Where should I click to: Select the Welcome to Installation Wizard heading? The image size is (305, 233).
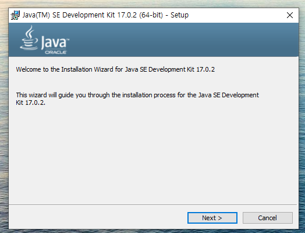[115, 69]
